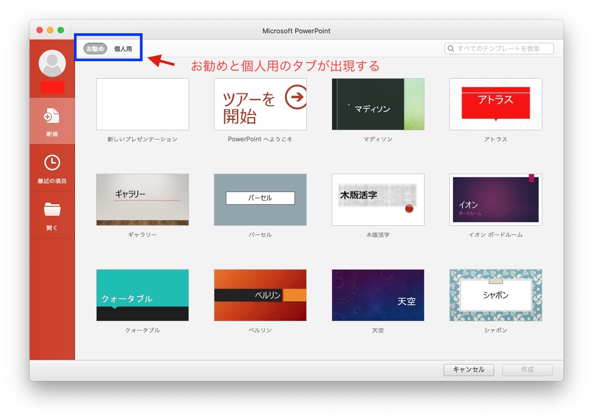Image resolution: width=593 pixels, height=420 pixels.
Task: Open the ベルリン template
Action: (260, 295)
